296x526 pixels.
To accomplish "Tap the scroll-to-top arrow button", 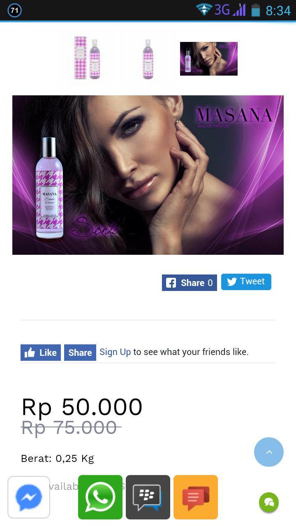I will pos(269,452).
